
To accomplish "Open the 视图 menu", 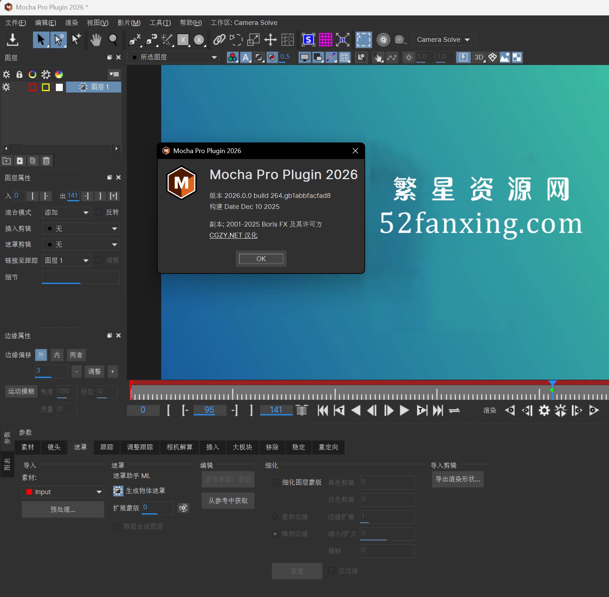I will tap(97, 22).
